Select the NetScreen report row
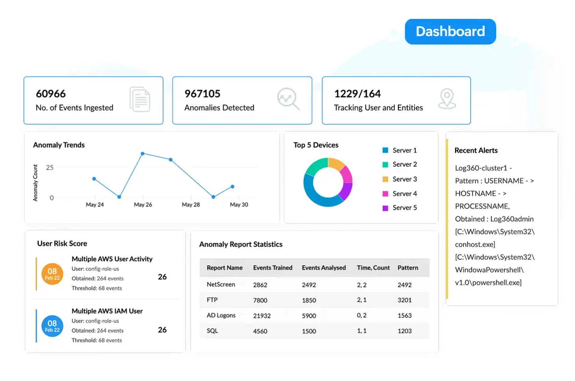This screenshot has height=381, width=575. (314, 285)
